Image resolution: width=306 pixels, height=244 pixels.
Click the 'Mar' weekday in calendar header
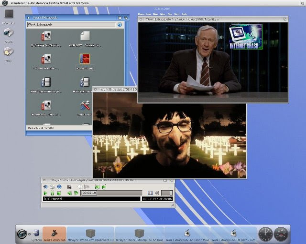pyautogui.click(x=155, y=14)
